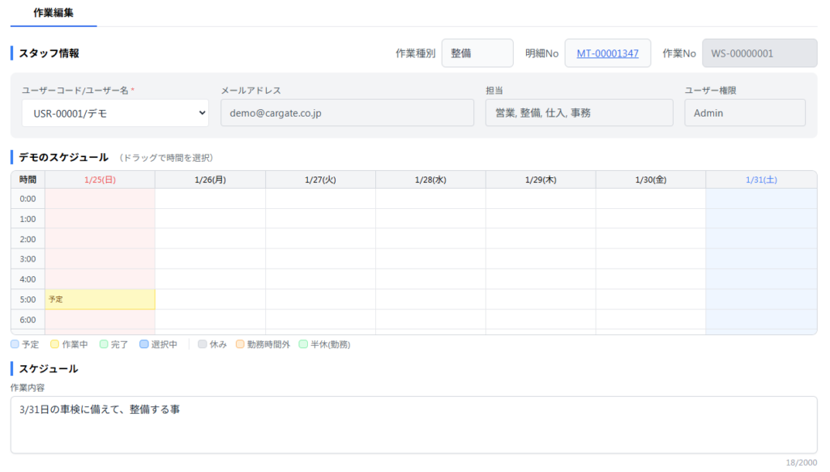Click the 休み gray legend swatch
830x472 pixels.
tap(203, 344)
